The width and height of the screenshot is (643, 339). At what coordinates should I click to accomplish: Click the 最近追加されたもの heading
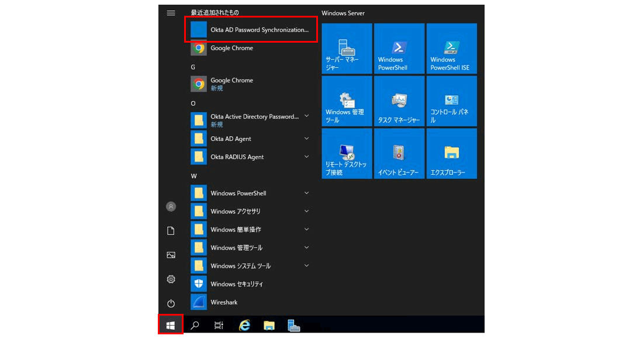pos(215,13)
